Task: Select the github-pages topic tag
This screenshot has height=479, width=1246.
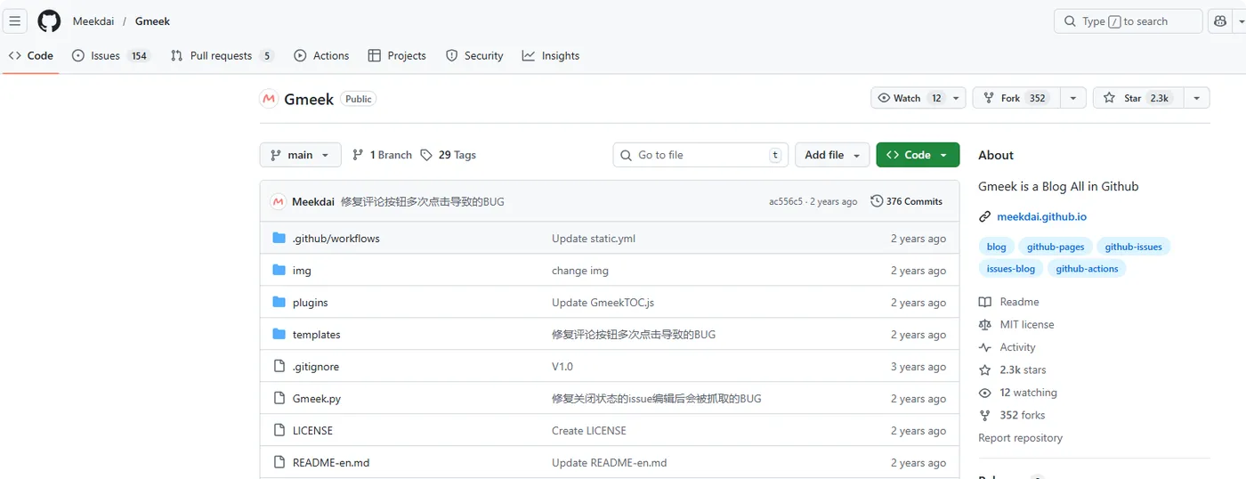Action: coord(1056,247)
